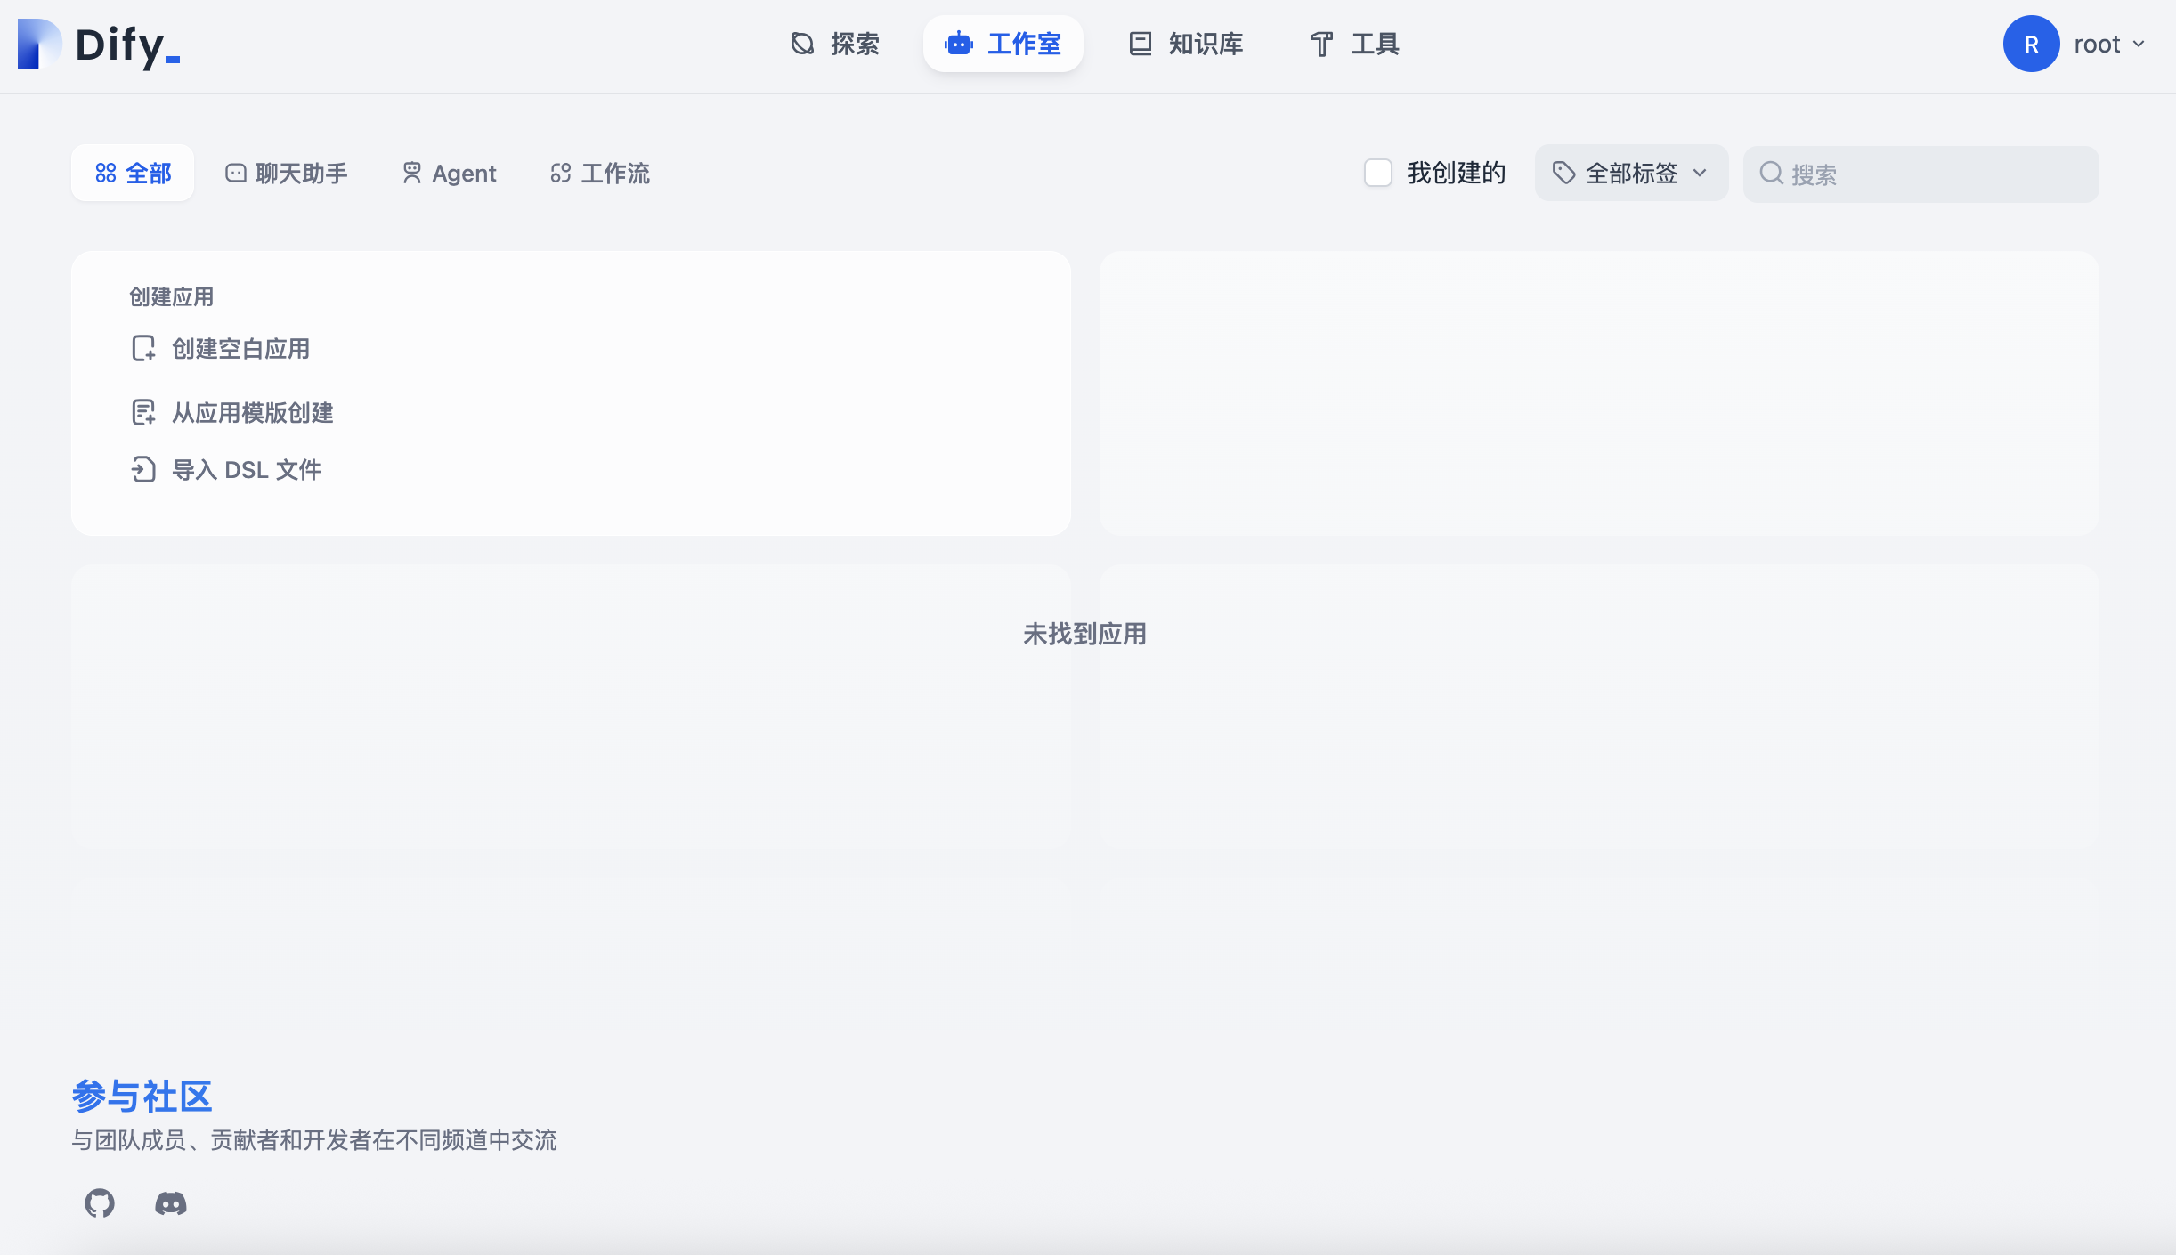Click the 工具 tools icon
Viewport: 2176px width, 1255px height.
pyautogui.click(x=1321, y=43)
